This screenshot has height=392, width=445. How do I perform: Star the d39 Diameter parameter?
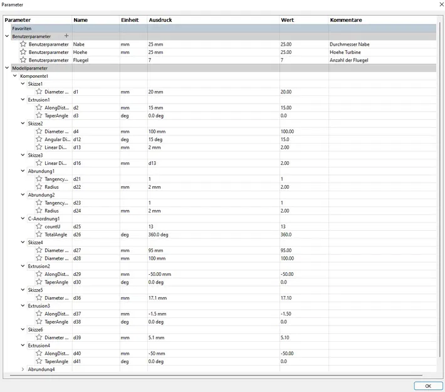[39, 337]
